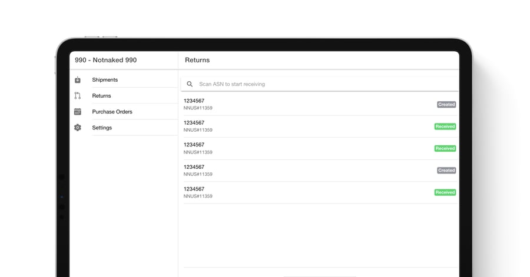
Task: Open the last return entry in list
Action: pyautogui.click(x=306, y=192)
